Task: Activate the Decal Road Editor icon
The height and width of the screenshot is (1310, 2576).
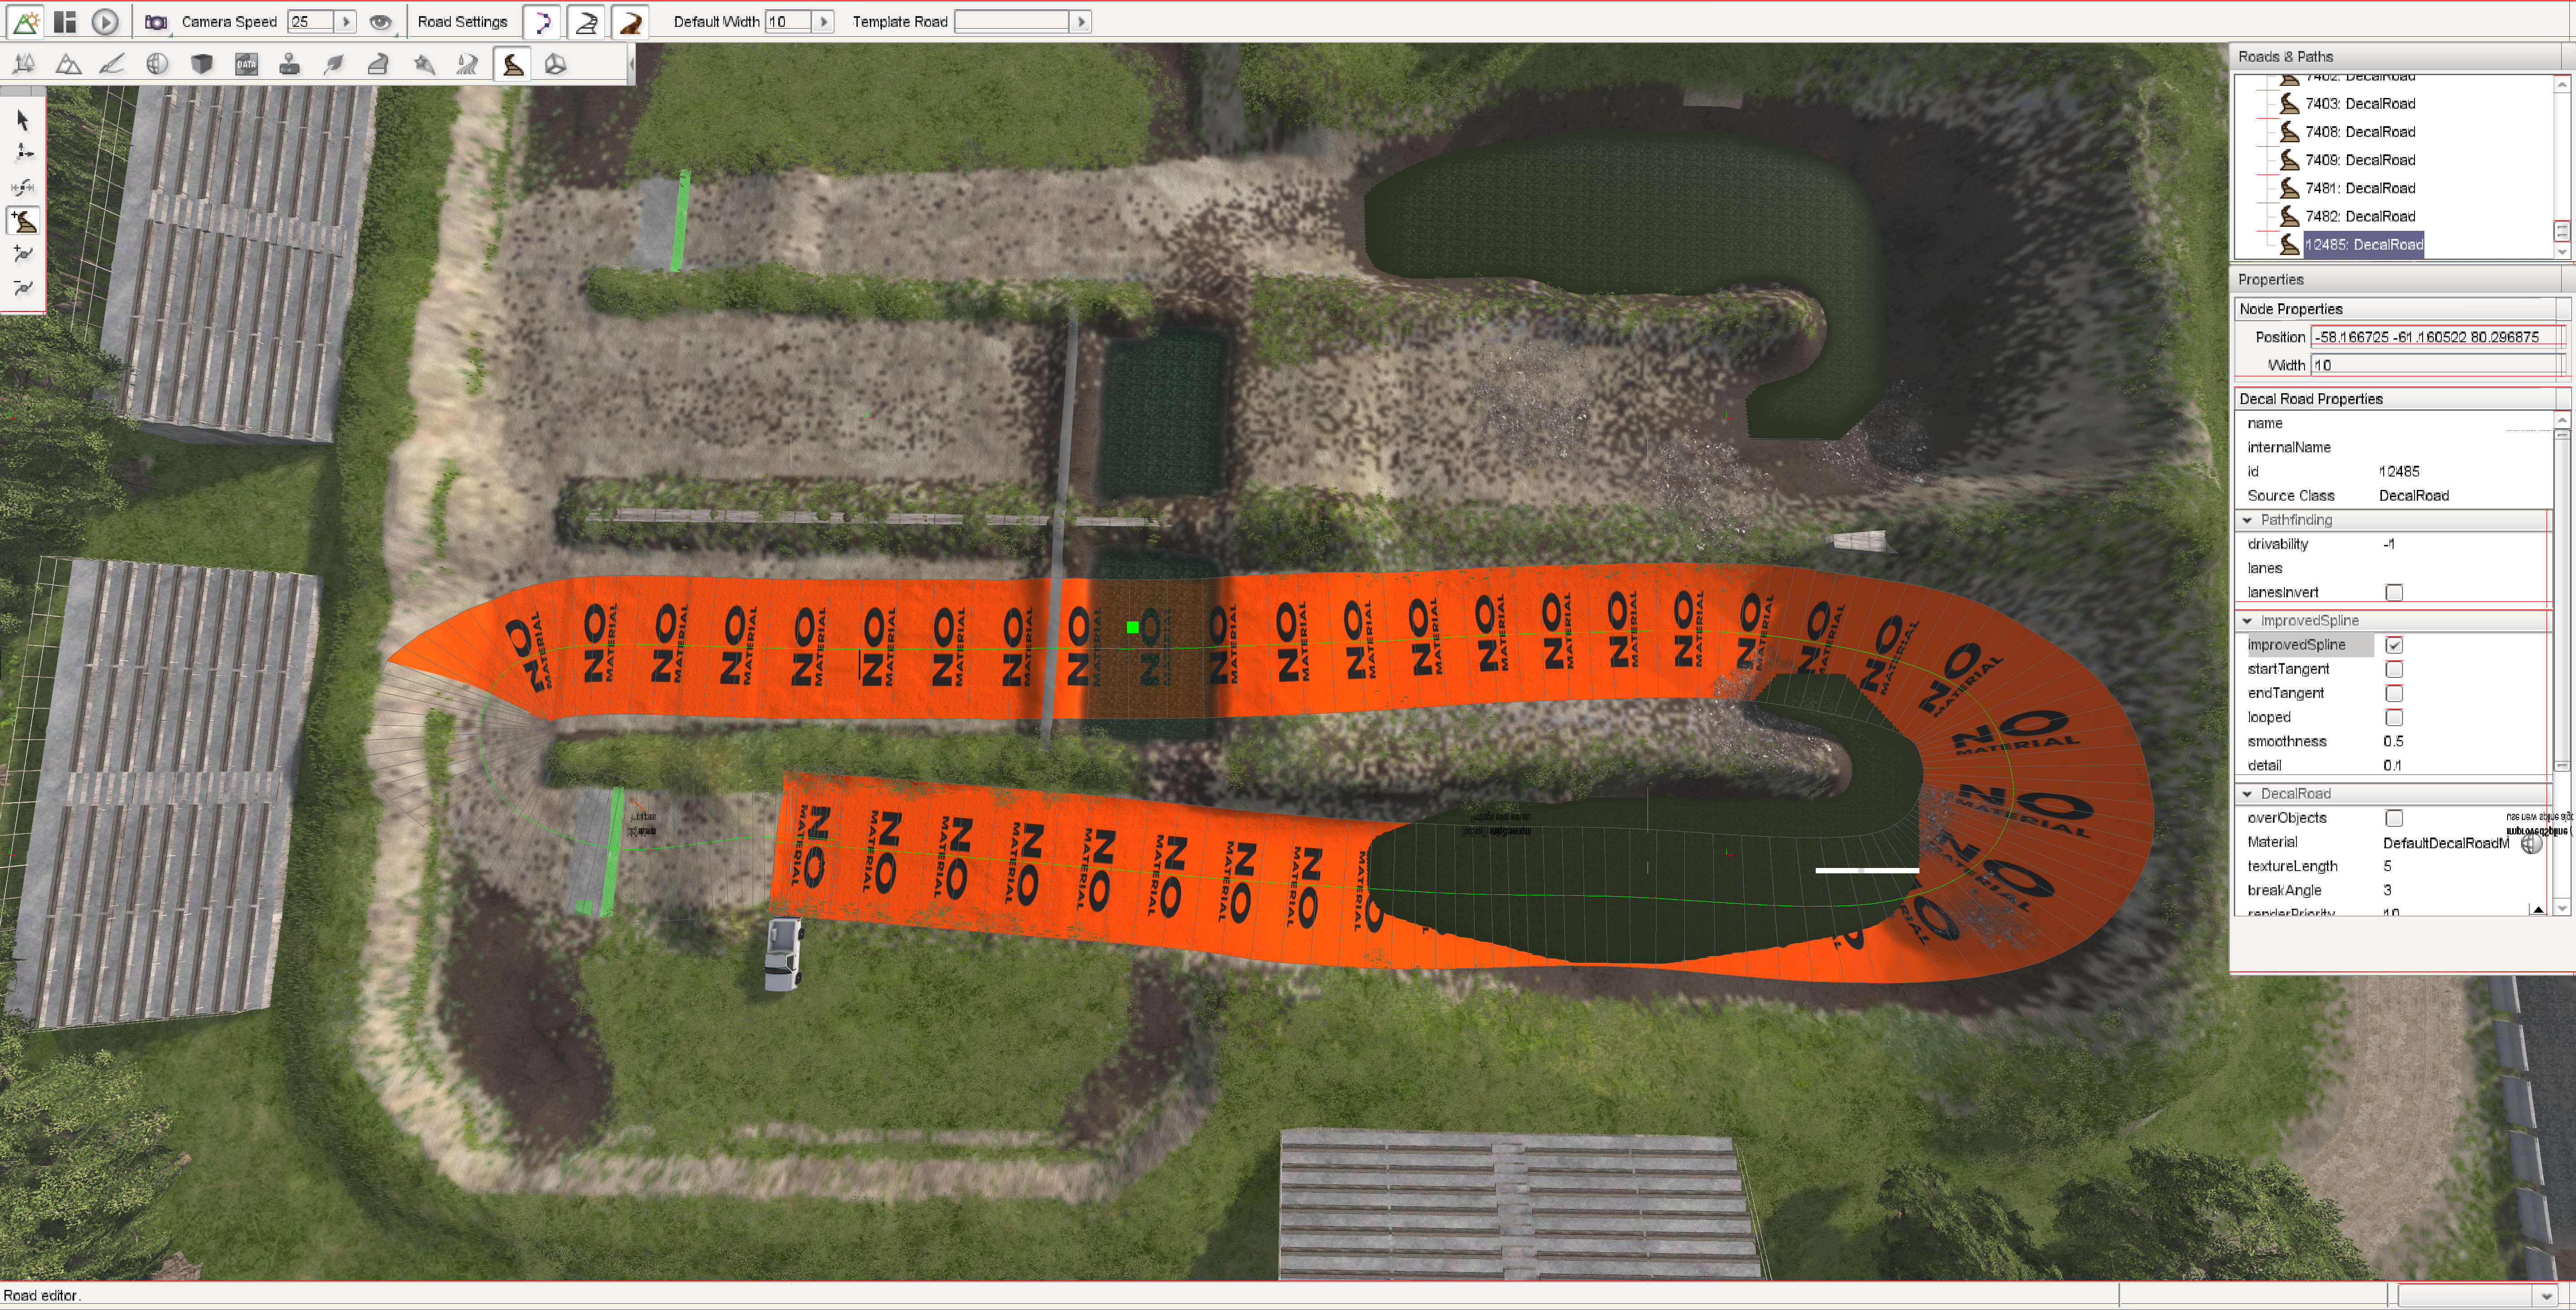Action: (512, 64)
